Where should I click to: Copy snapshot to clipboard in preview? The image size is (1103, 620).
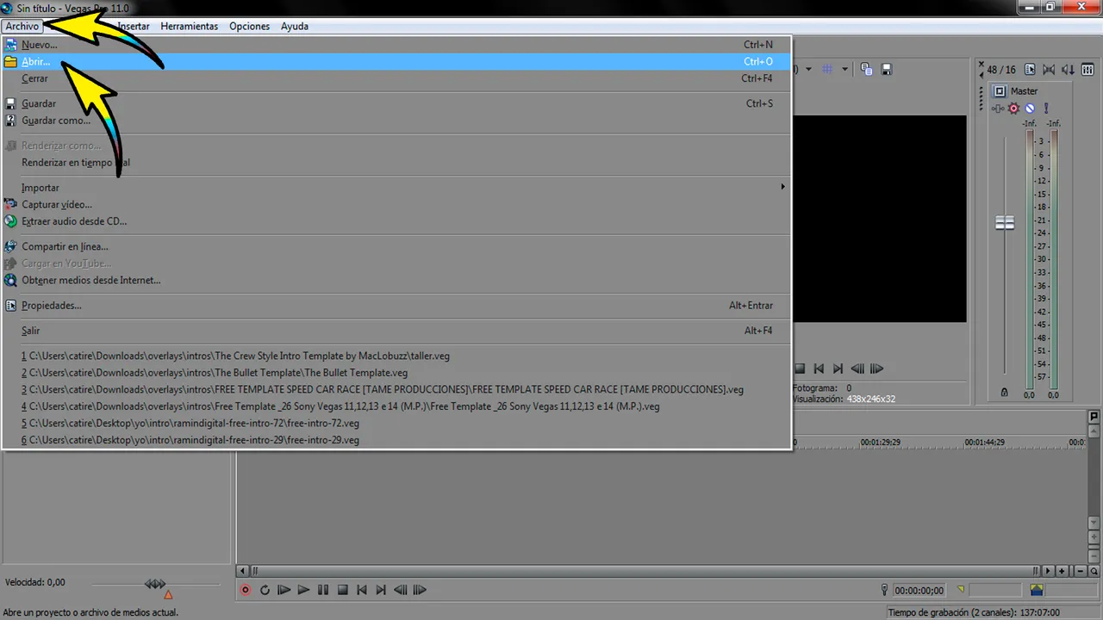[x=867, y=70]
